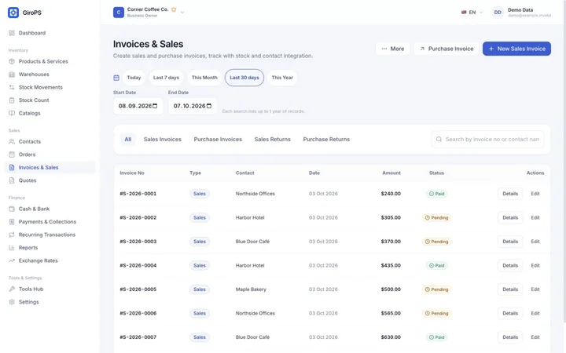This screenshot has height=353, width=566.
Task: Click the Amount column header
Action: 391,173
